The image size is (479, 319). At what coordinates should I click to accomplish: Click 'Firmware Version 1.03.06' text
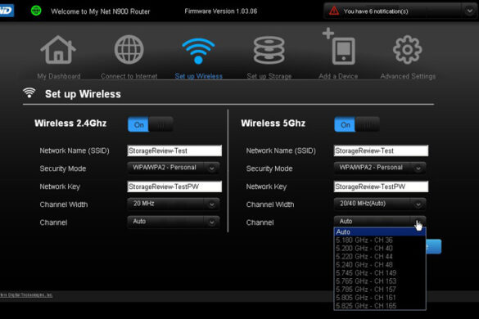tap(221, 11)
